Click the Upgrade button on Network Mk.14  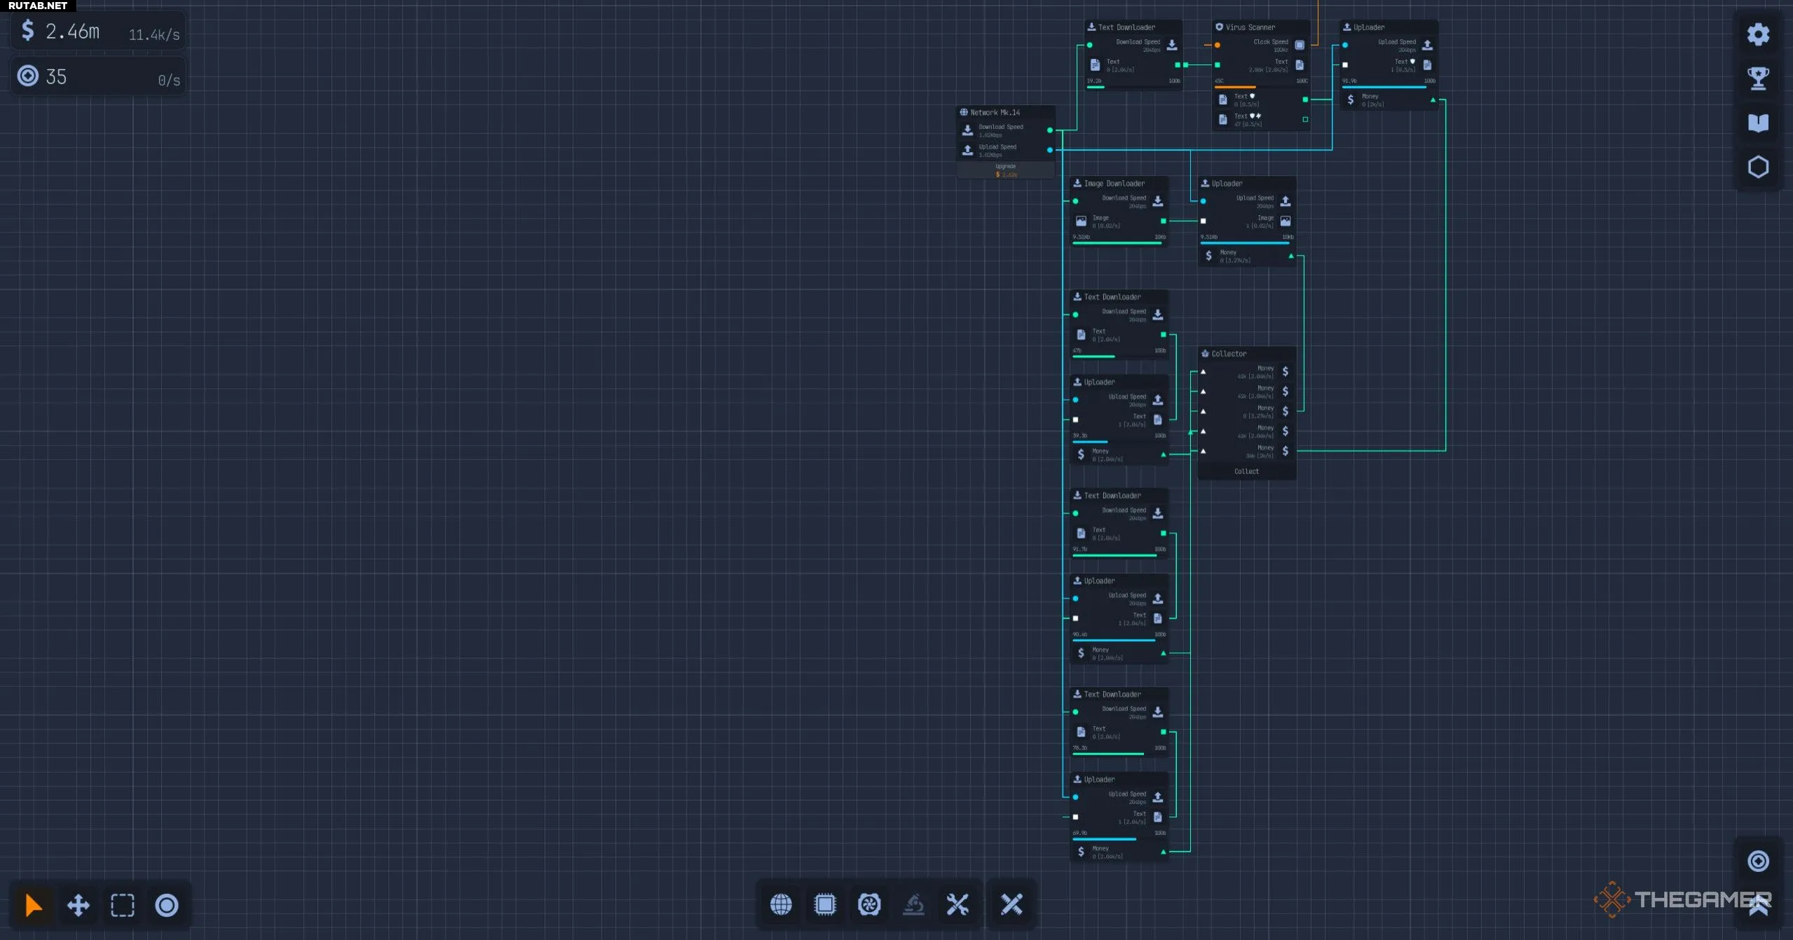1005,170
